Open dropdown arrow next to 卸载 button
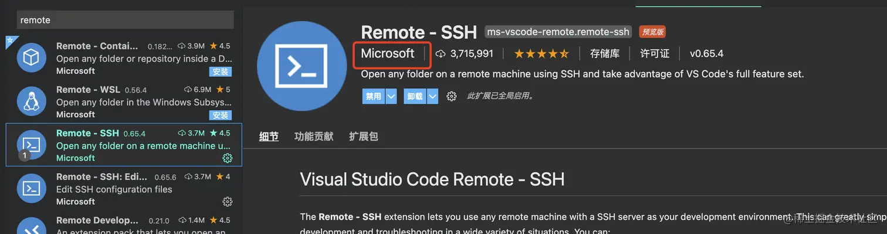The width and height of the screenshot is (887, 234). tap(433, 96)
